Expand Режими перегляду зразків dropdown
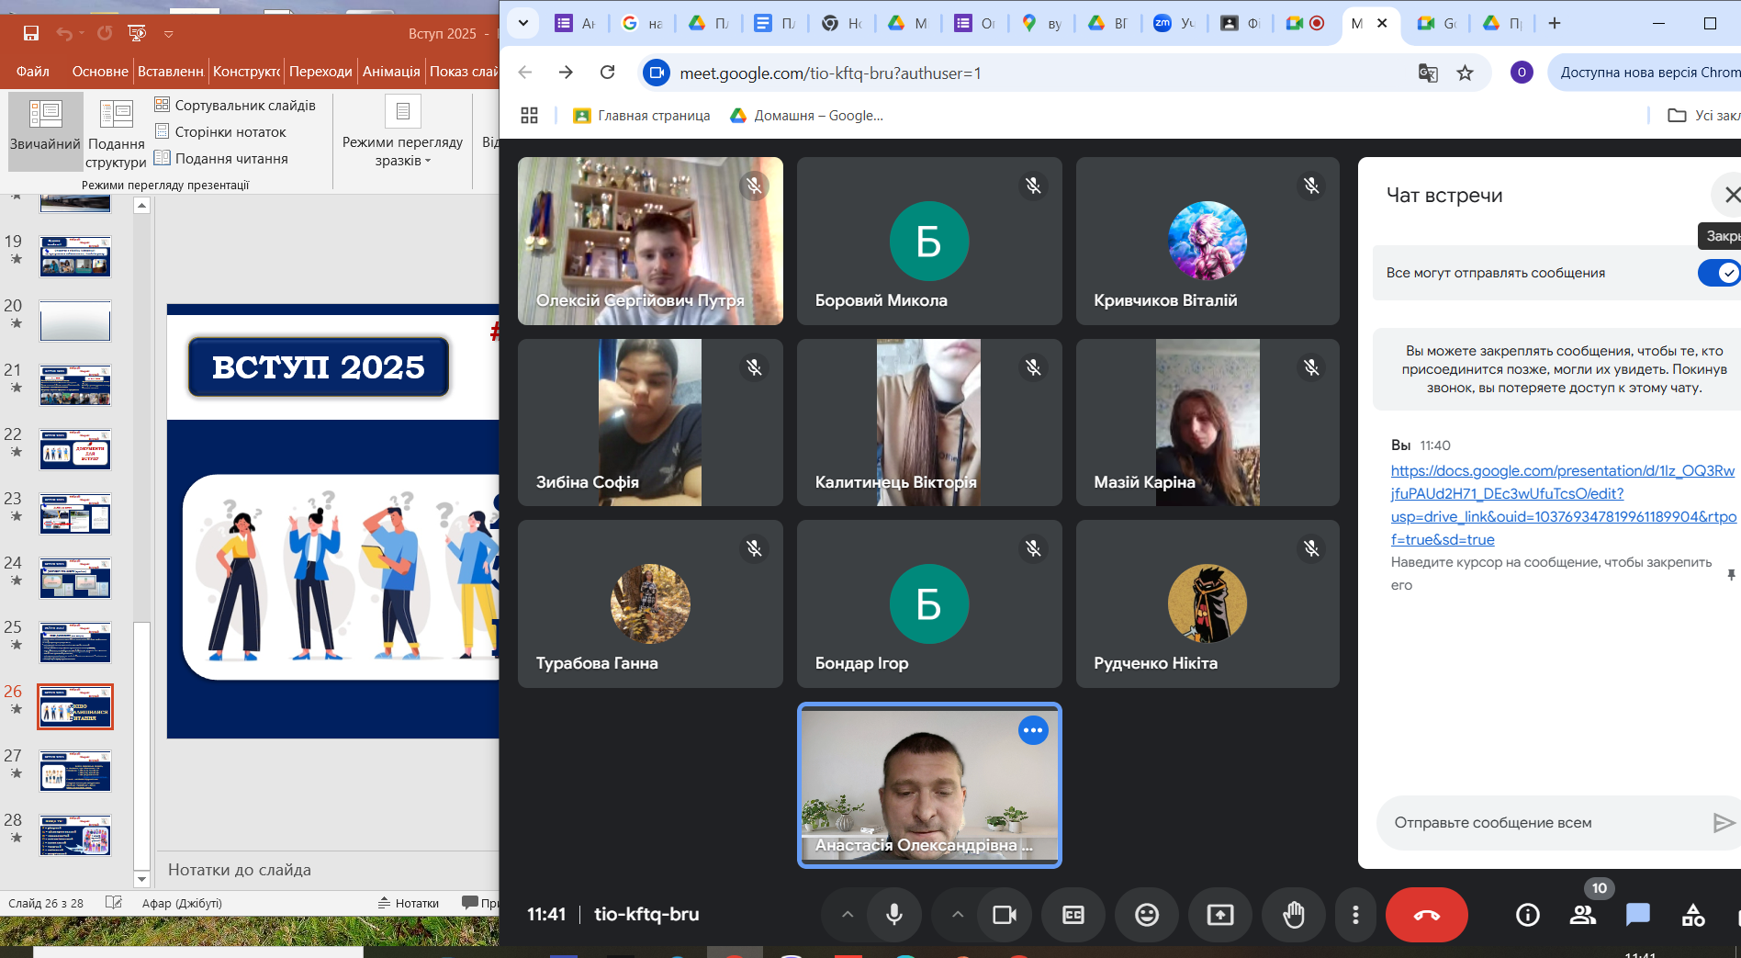 pos(402,133)
